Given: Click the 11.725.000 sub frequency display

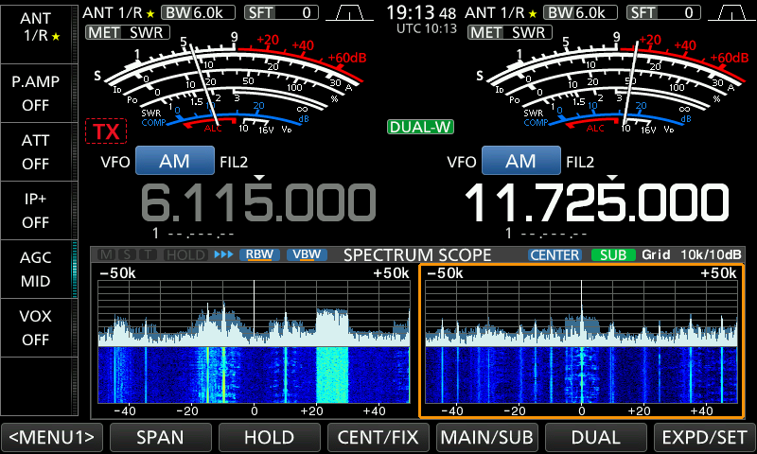Looking at the screenshot, I should tap(597, 202).
